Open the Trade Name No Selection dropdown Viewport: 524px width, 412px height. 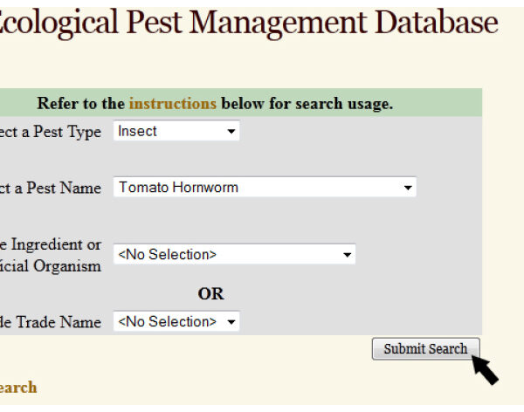(x=175, y=322)
